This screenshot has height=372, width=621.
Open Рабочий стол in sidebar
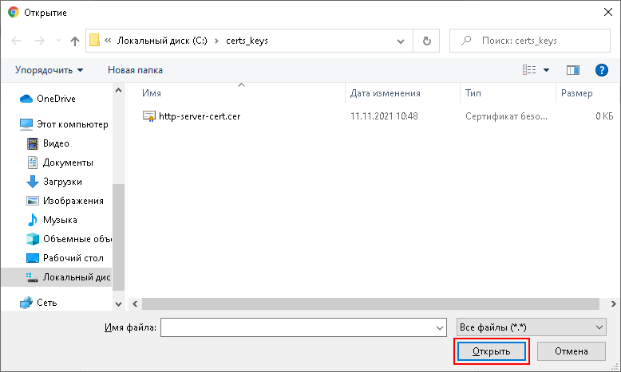coord(73,258)
